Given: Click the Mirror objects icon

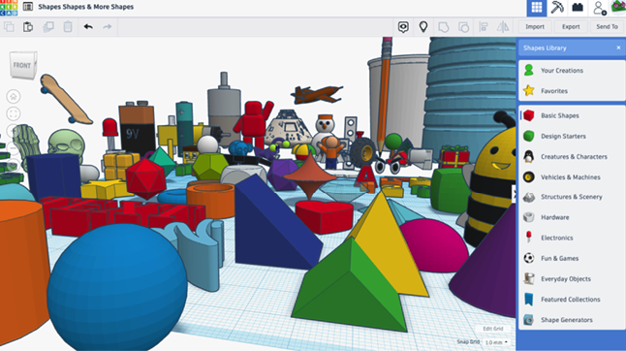Looking at the screenshot, I should point(503,27).
